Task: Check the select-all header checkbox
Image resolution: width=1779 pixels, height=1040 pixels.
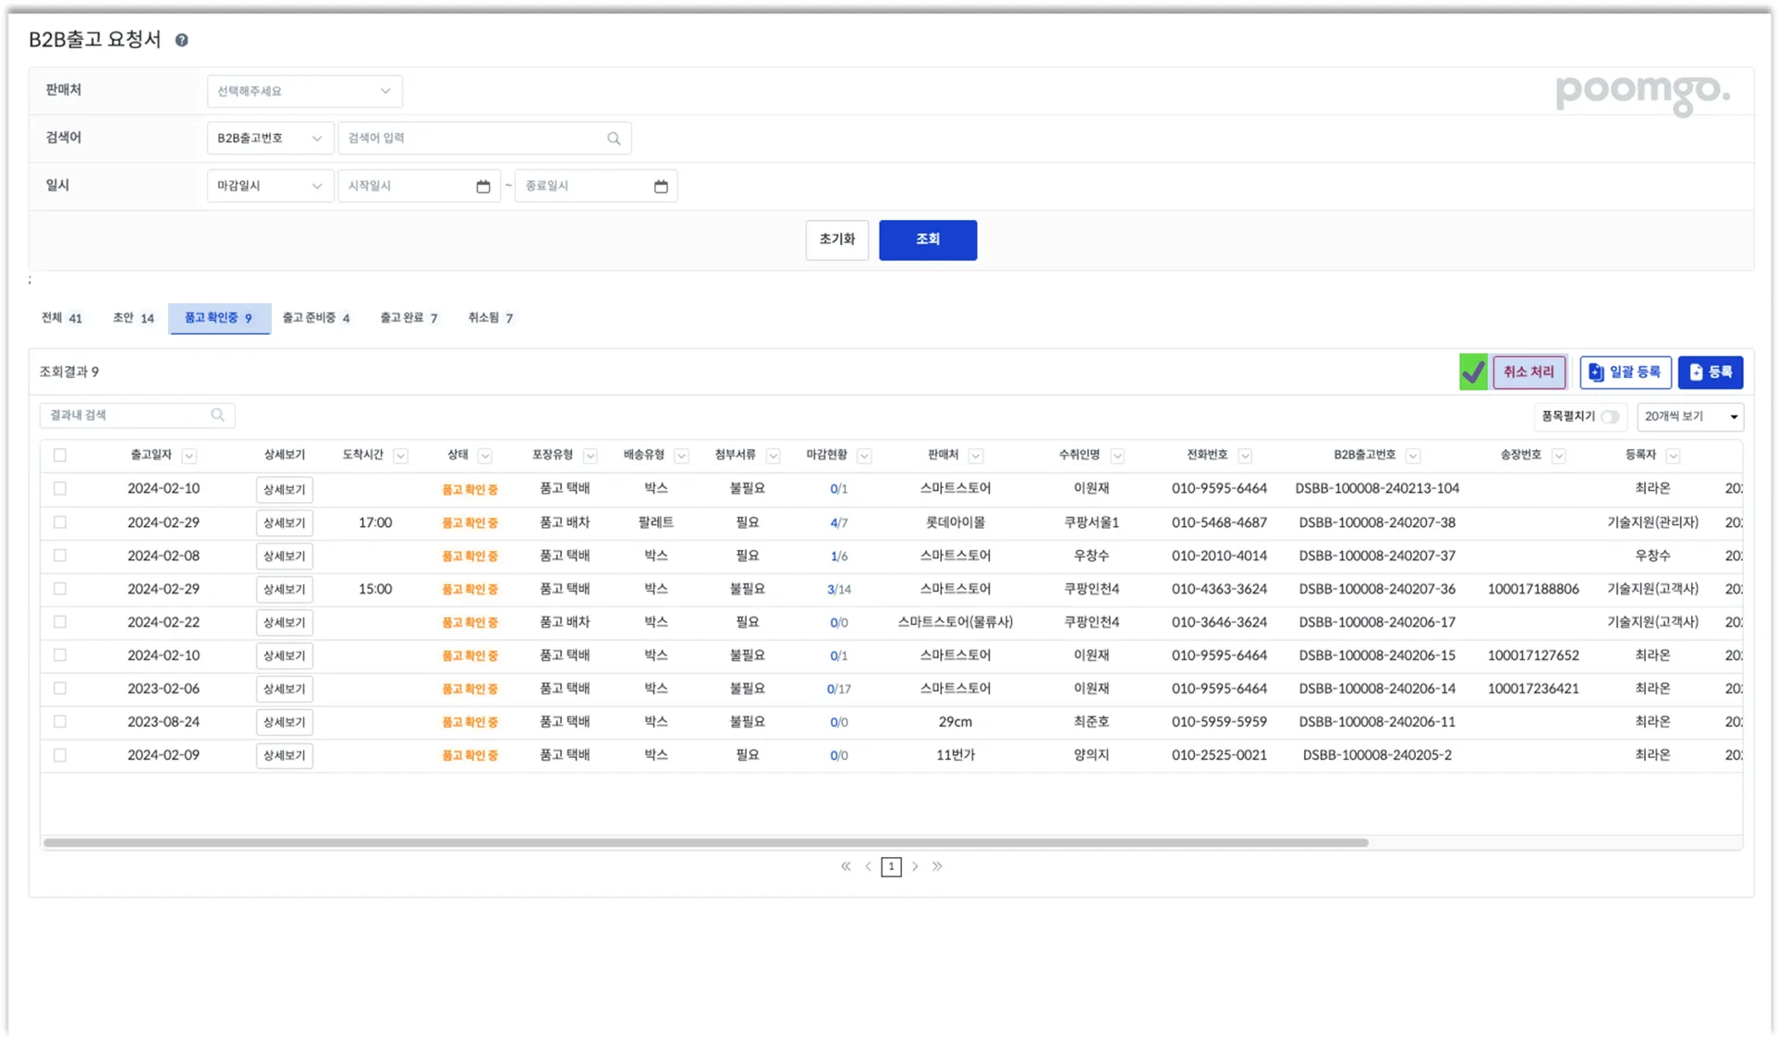Action: (x=60, y=455)
